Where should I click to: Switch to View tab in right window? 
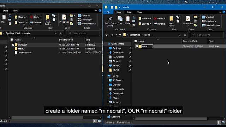click(x=139, y=12)
